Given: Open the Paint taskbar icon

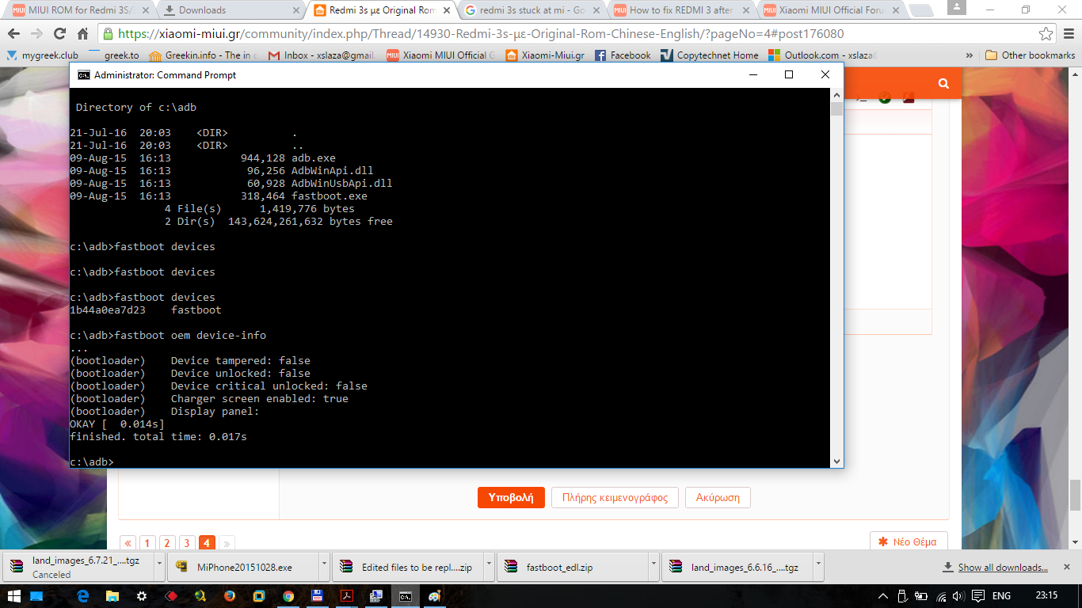Looking at the screenshot, I should coord(434,595).
